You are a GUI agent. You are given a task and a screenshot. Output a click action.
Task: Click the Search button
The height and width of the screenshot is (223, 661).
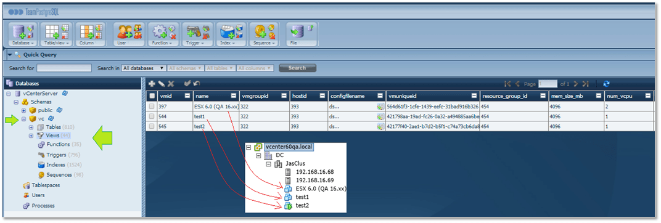(x=297, y=68)
